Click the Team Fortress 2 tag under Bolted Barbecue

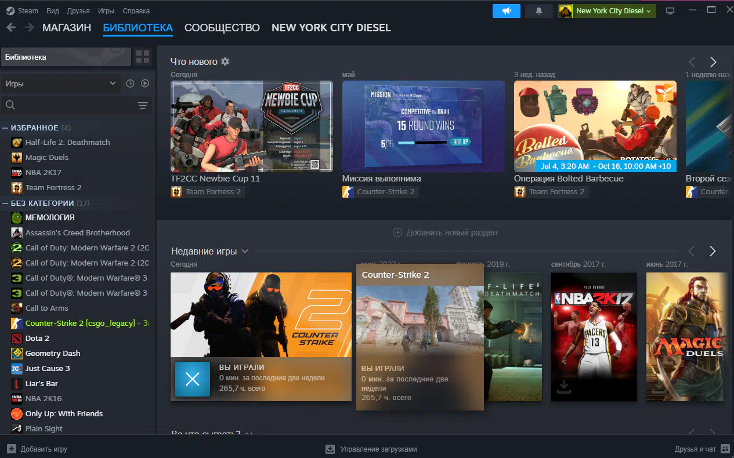(551, 192)
